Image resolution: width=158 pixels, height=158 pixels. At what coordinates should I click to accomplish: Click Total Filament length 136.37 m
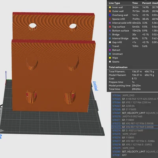[x=137, y=71]
